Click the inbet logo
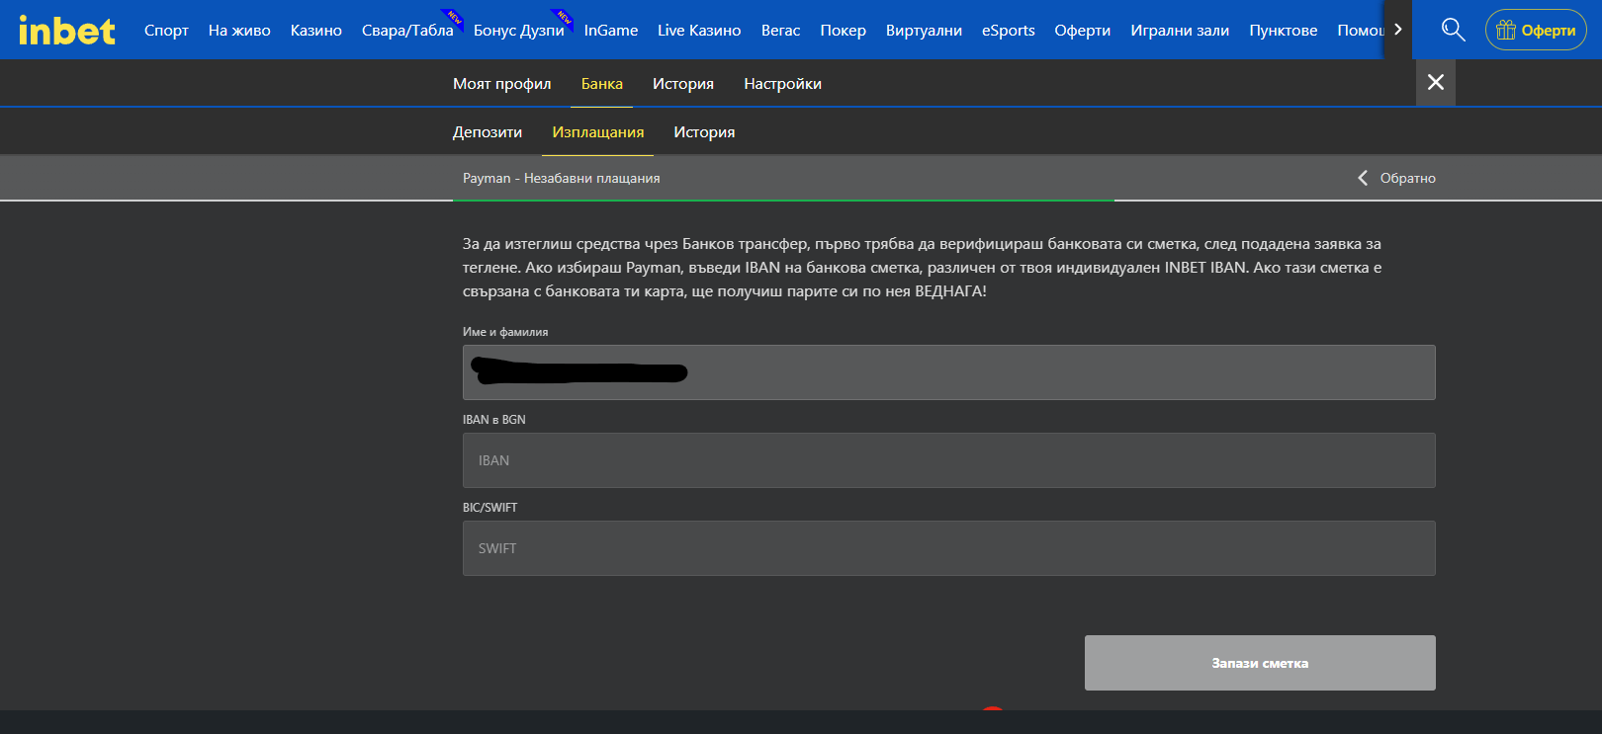The image size is (1602, 734). pos(67,31)
